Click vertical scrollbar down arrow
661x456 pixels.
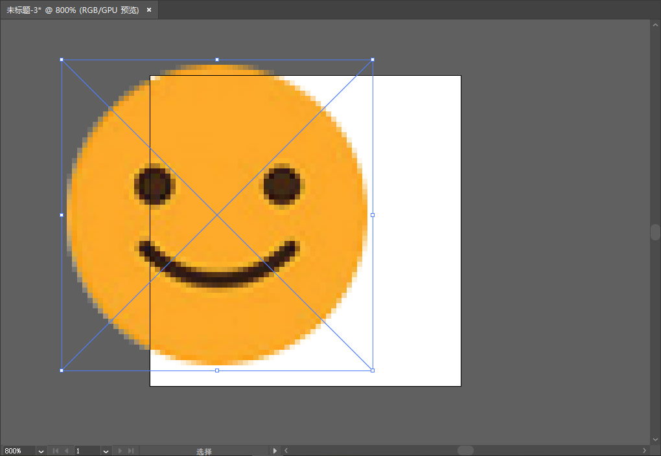pos(655,440)
